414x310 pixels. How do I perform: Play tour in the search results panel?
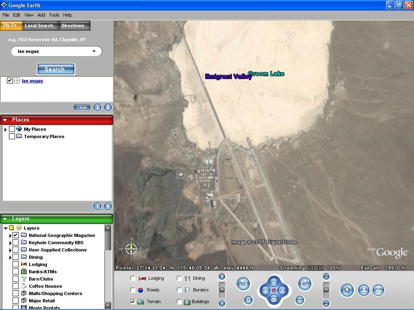pyautogui.click(x=97, y=107)
